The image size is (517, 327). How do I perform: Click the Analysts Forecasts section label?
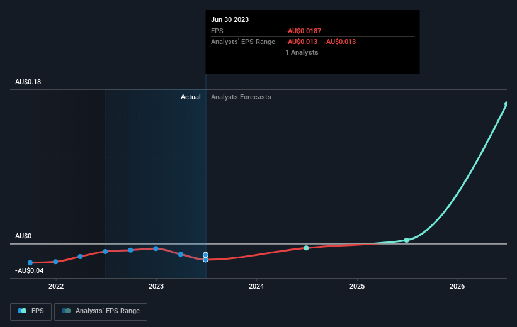click(241, 97)
